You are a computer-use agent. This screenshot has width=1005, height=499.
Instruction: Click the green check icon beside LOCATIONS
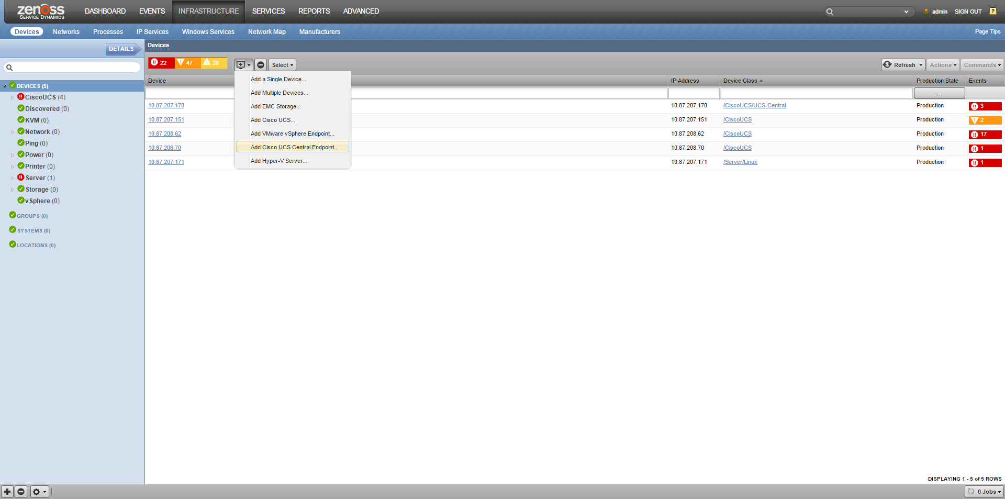point(13,245)
